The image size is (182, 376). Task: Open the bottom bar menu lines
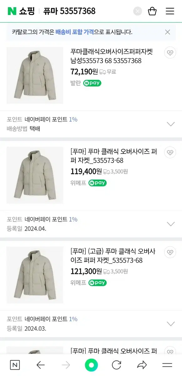[x=167, y=365]
